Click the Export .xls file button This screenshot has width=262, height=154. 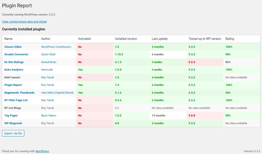13,133
